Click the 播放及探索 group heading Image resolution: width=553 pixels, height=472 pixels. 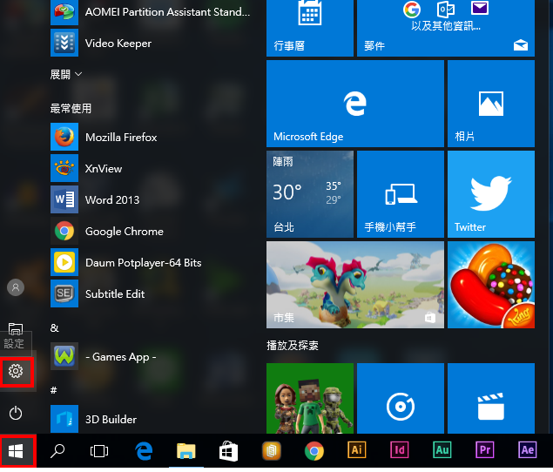293,346
